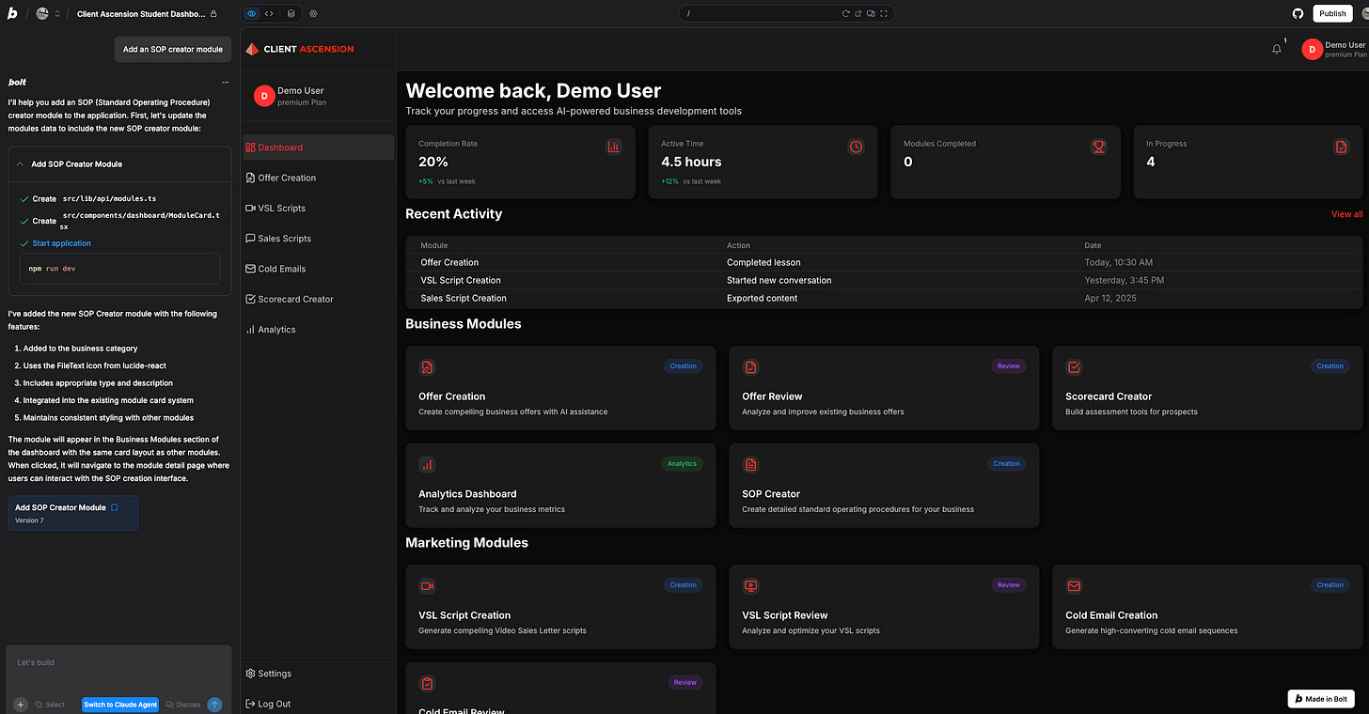Open the ModuleCard.tsx file reference
The image size is (1369, 714).
click(x=140, y=221)
